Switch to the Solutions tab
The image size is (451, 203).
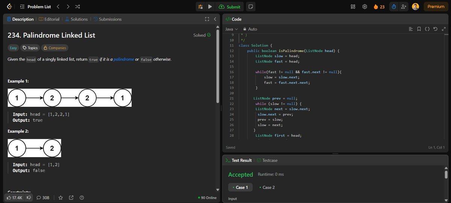pos(76,19)
